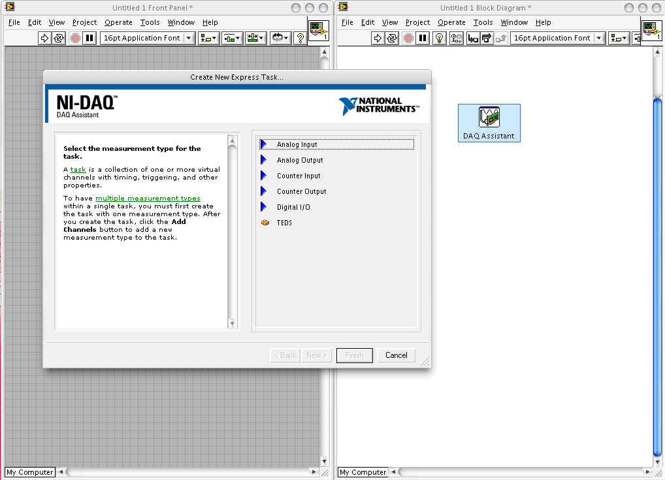
Task: Click Run arrow in Front Panel toolbar
Action: point(44,38)
